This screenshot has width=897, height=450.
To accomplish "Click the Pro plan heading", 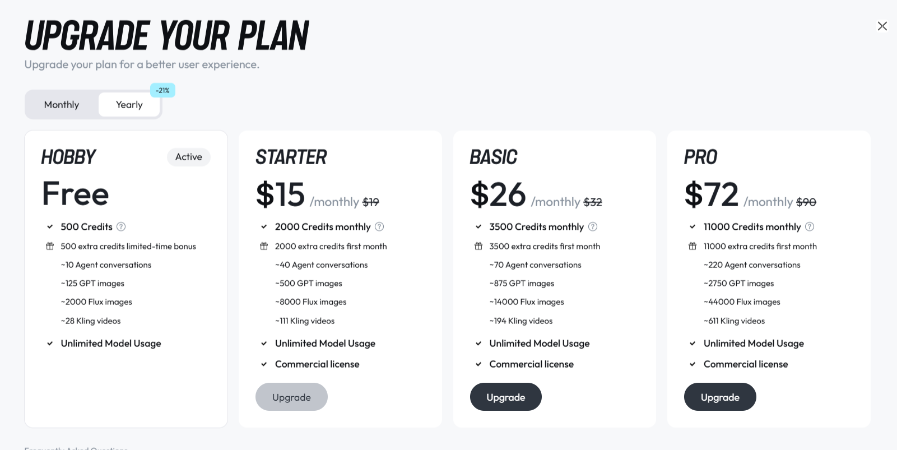I will pyautogui.click(x=700, y=157).
